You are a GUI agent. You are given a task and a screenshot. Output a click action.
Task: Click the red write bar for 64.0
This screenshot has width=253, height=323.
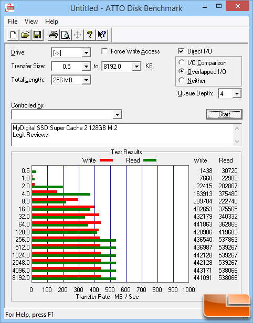pos(66,222)
